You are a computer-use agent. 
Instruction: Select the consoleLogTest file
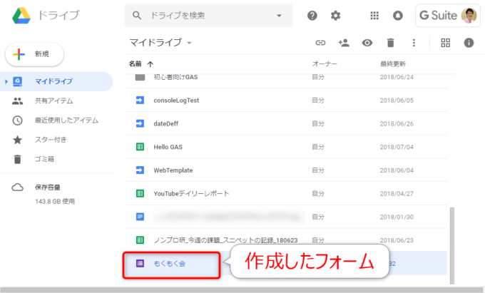(x=176, y=101)
